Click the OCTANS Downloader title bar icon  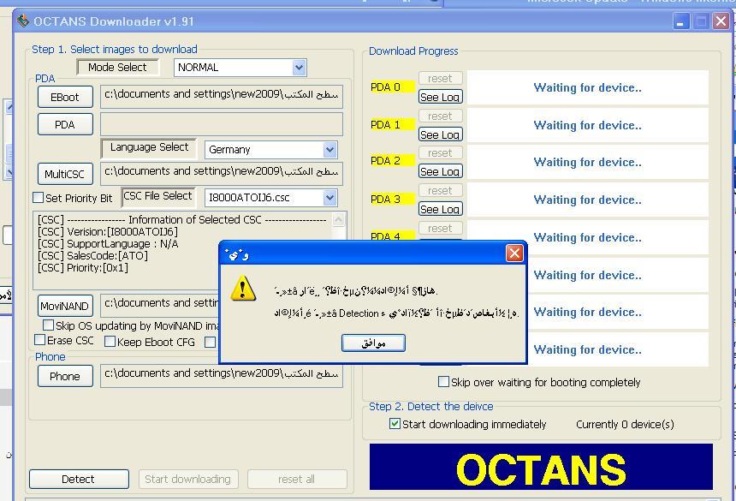[22, 21]
